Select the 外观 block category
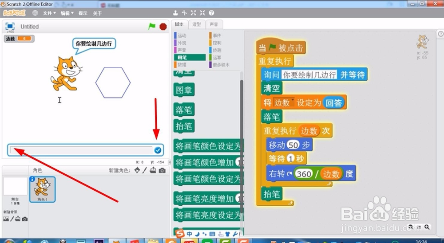Viewport: 444px width, 243px height. coord(190,43)
